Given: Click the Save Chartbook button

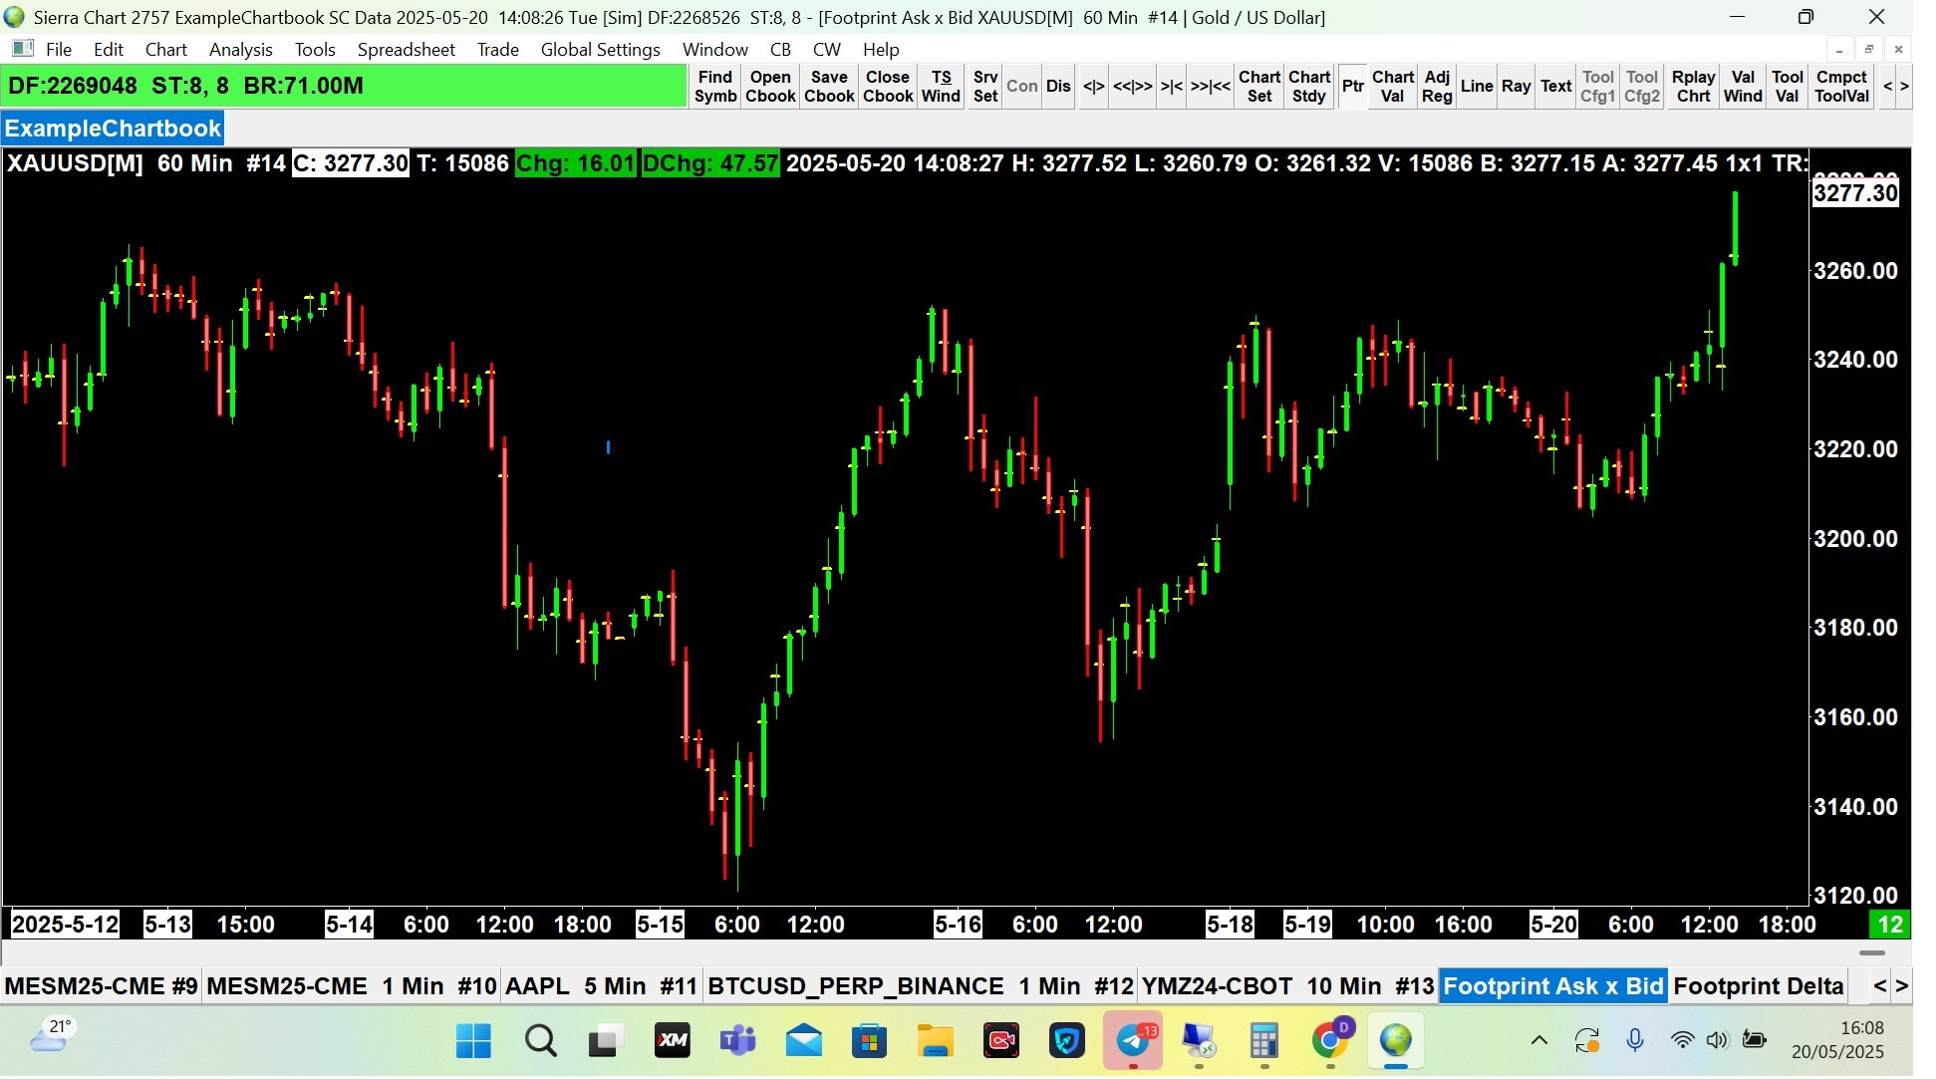Looking at the screenshot, I should [x=828, y=87].
